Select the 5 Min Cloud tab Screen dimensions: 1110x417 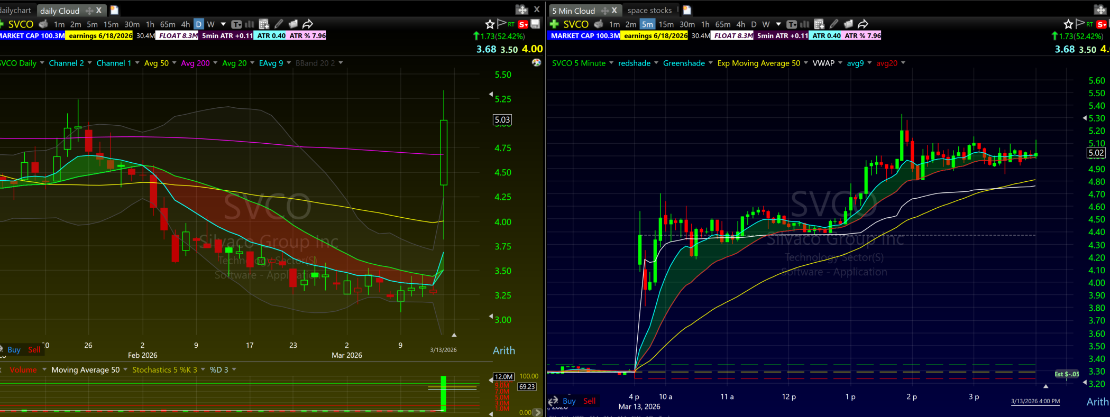click(573, 11)
